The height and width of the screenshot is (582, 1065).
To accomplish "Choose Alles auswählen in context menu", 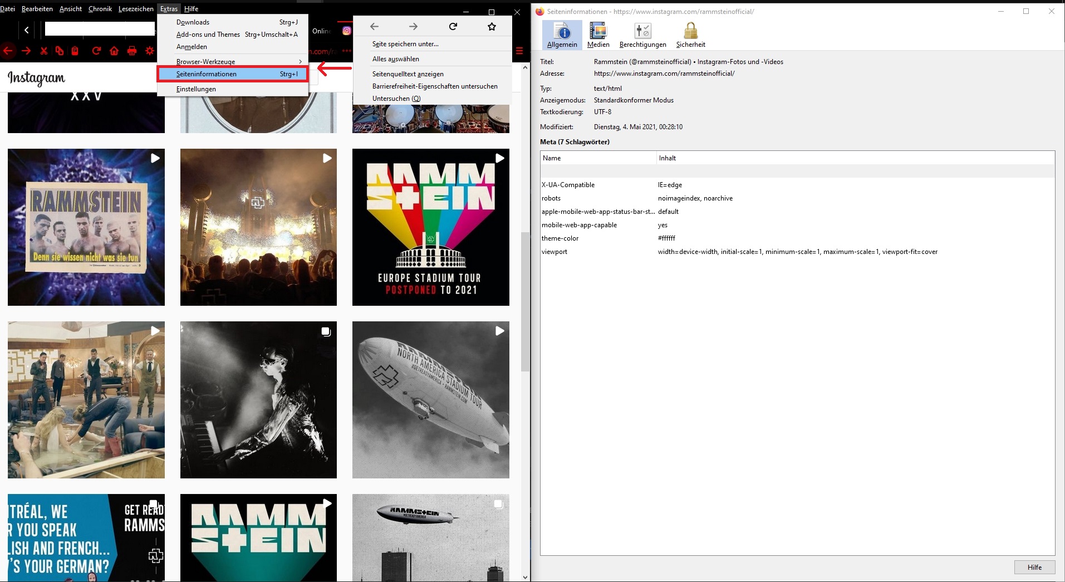I will click(433, 59).
